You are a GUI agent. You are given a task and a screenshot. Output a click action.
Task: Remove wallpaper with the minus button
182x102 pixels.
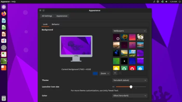click(x=120, y=73)
